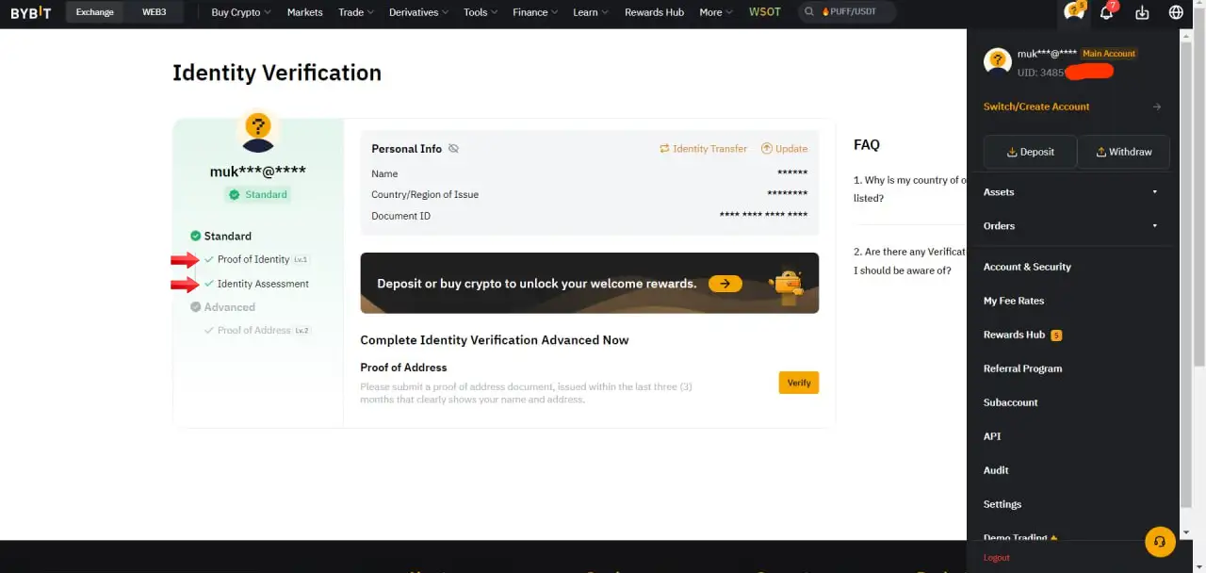
Task: Open the Derivatives dropdown
Action: coord(419,12)
